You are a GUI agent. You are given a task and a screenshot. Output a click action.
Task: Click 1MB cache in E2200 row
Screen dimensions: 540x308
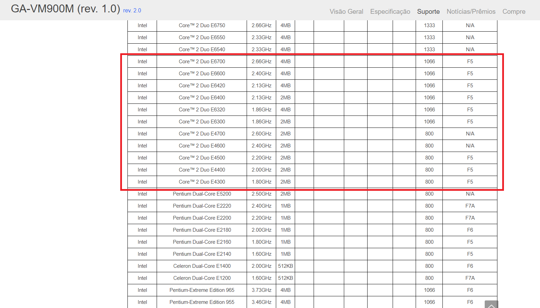tap(285, 218)
